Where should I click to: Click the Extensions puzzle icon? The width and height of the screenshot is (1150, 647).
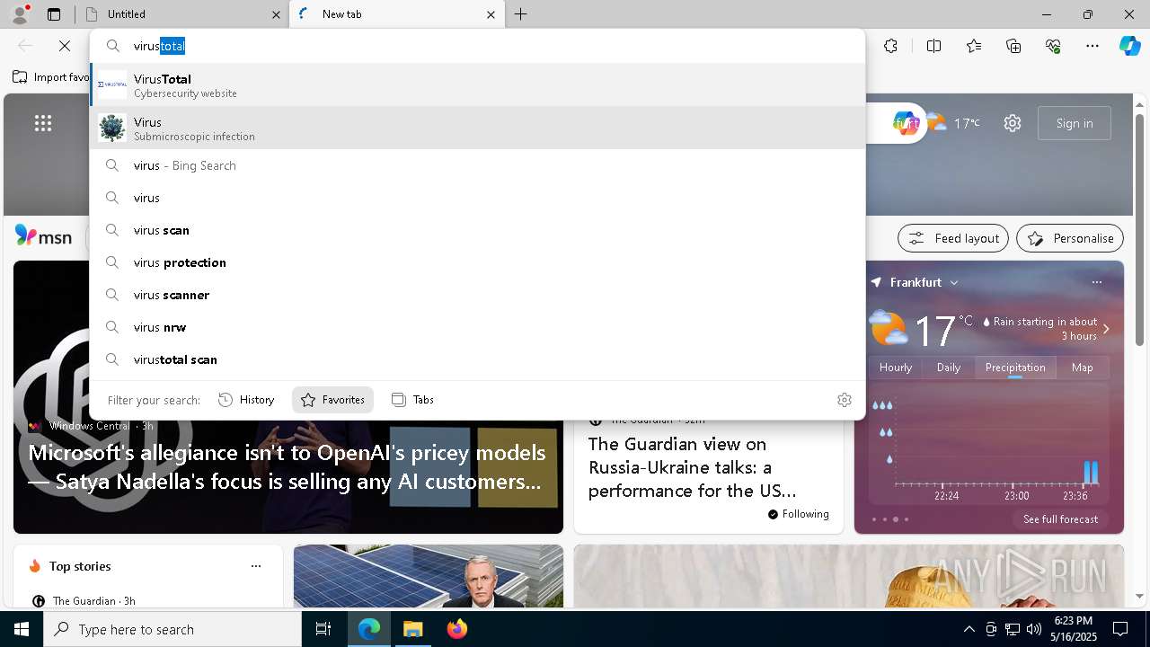pos(890,46)
